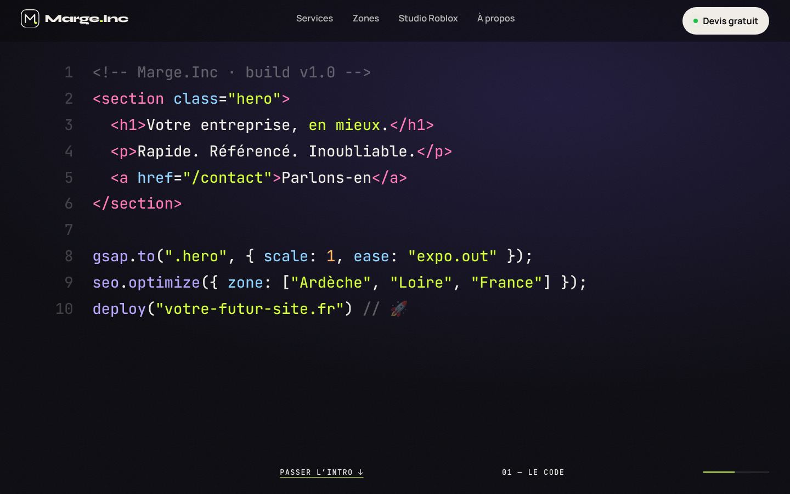This screenshot has height=494, width=790.
Task: Click the Devis gratuit button
Action: tap(726, 21)
